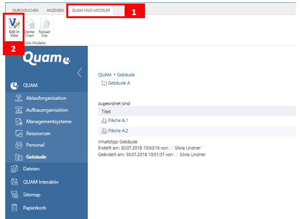This screenshot has width=301, height=219.
Task: Click QUAM in the breadcrumb
Action: click(105, 75)
